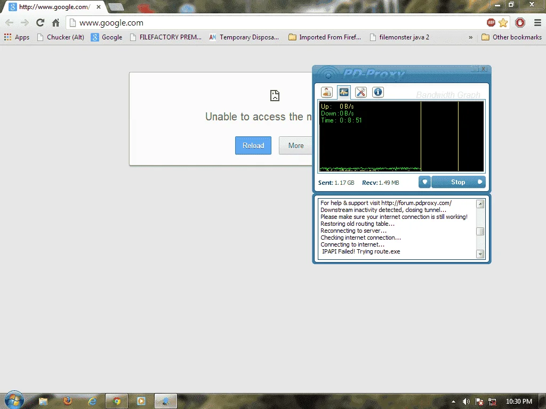The image size is (546, 409).
Task: Switch to PD-Proxy taskbar button
Action: pyautogui.click(x=166, y=402)
